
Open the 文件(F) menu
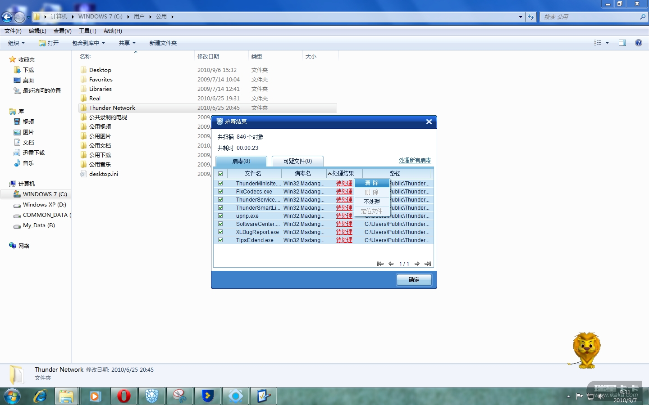13,31
